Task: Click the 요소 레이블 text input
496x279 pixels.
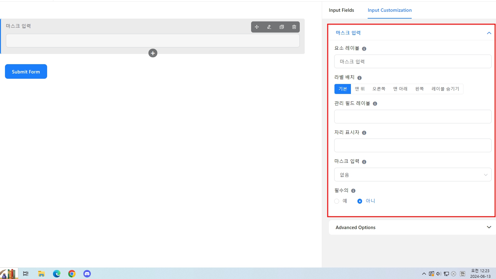Action: tap(413, 61)
